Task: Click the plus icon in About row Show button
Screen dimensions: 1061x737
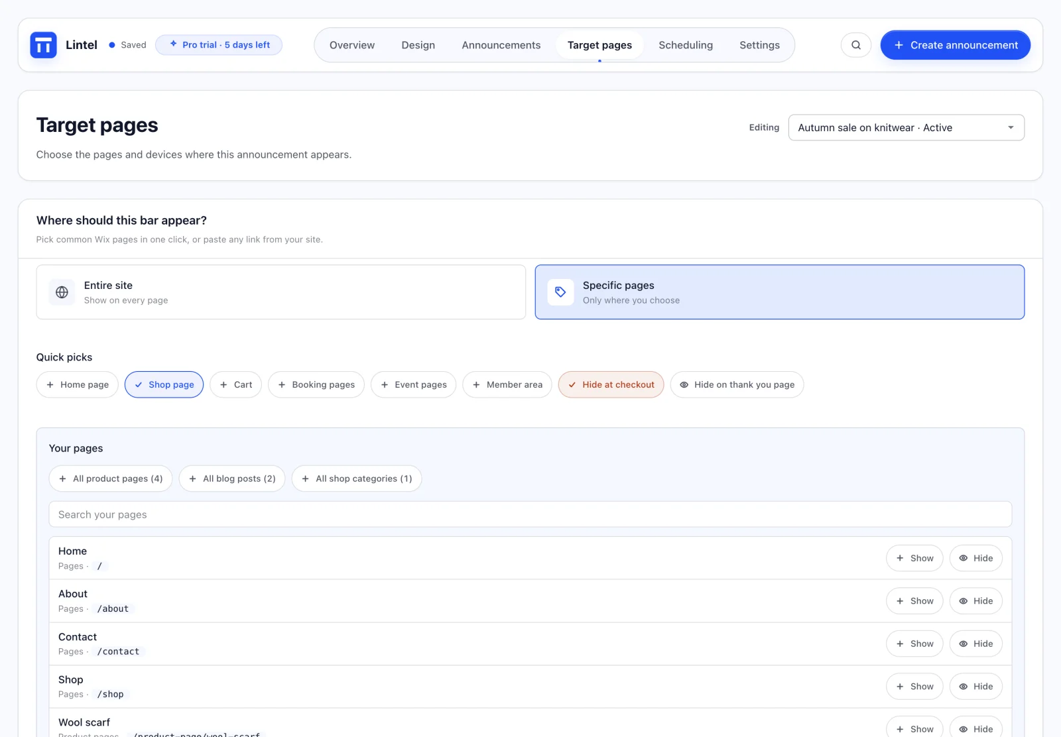Action: [900, 601]
